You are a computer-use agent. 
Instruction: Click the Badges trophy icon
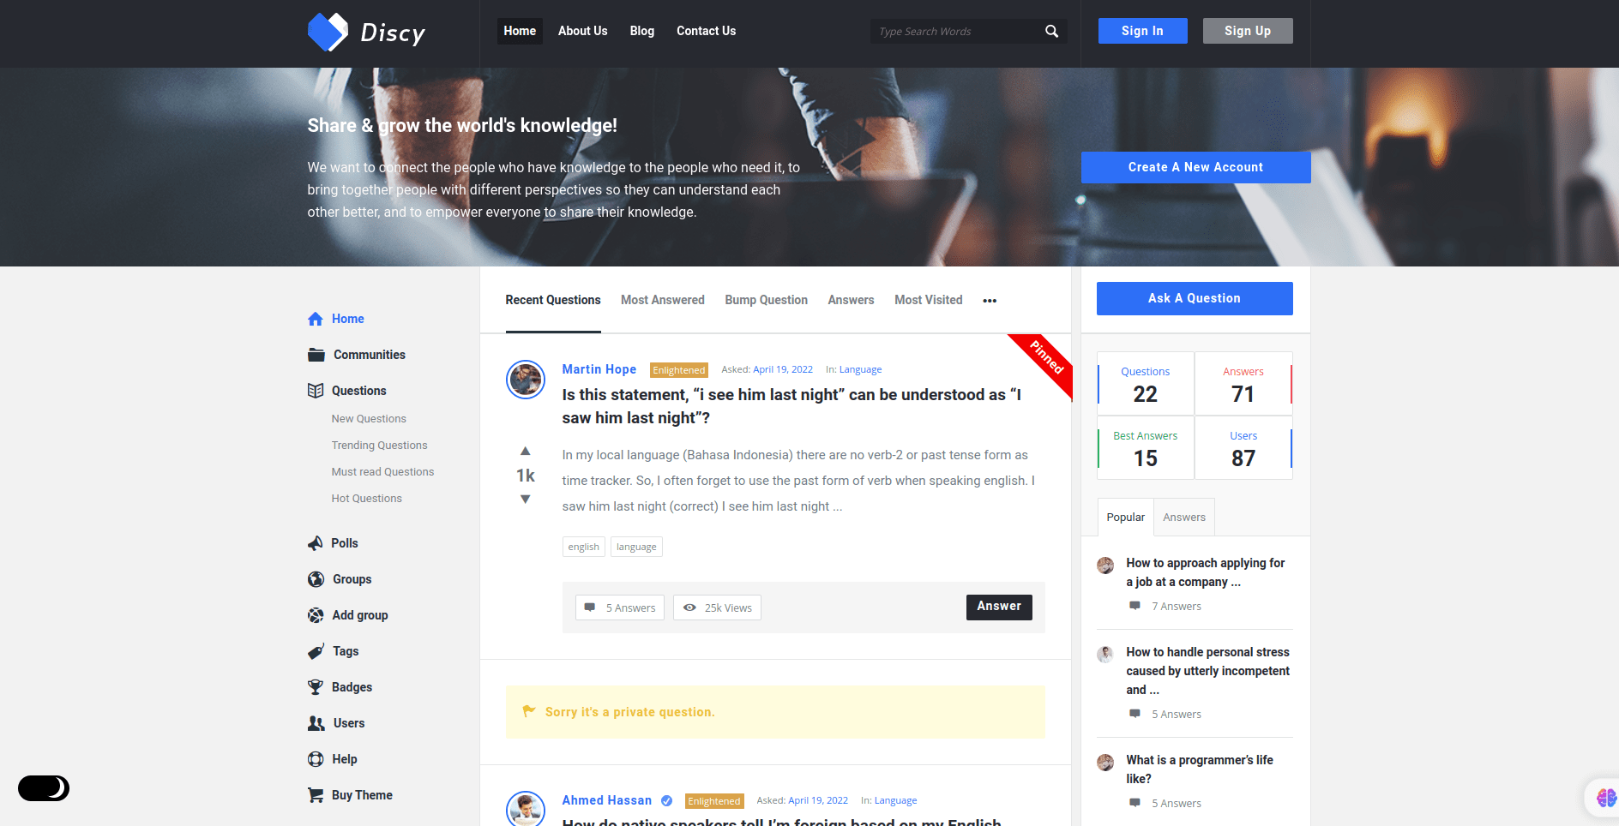pos(316,686)
